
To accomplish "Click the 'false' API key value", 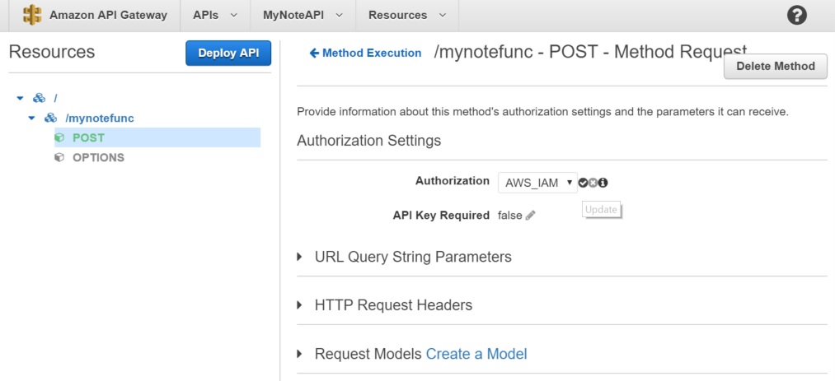I will (x=510, y=216).
